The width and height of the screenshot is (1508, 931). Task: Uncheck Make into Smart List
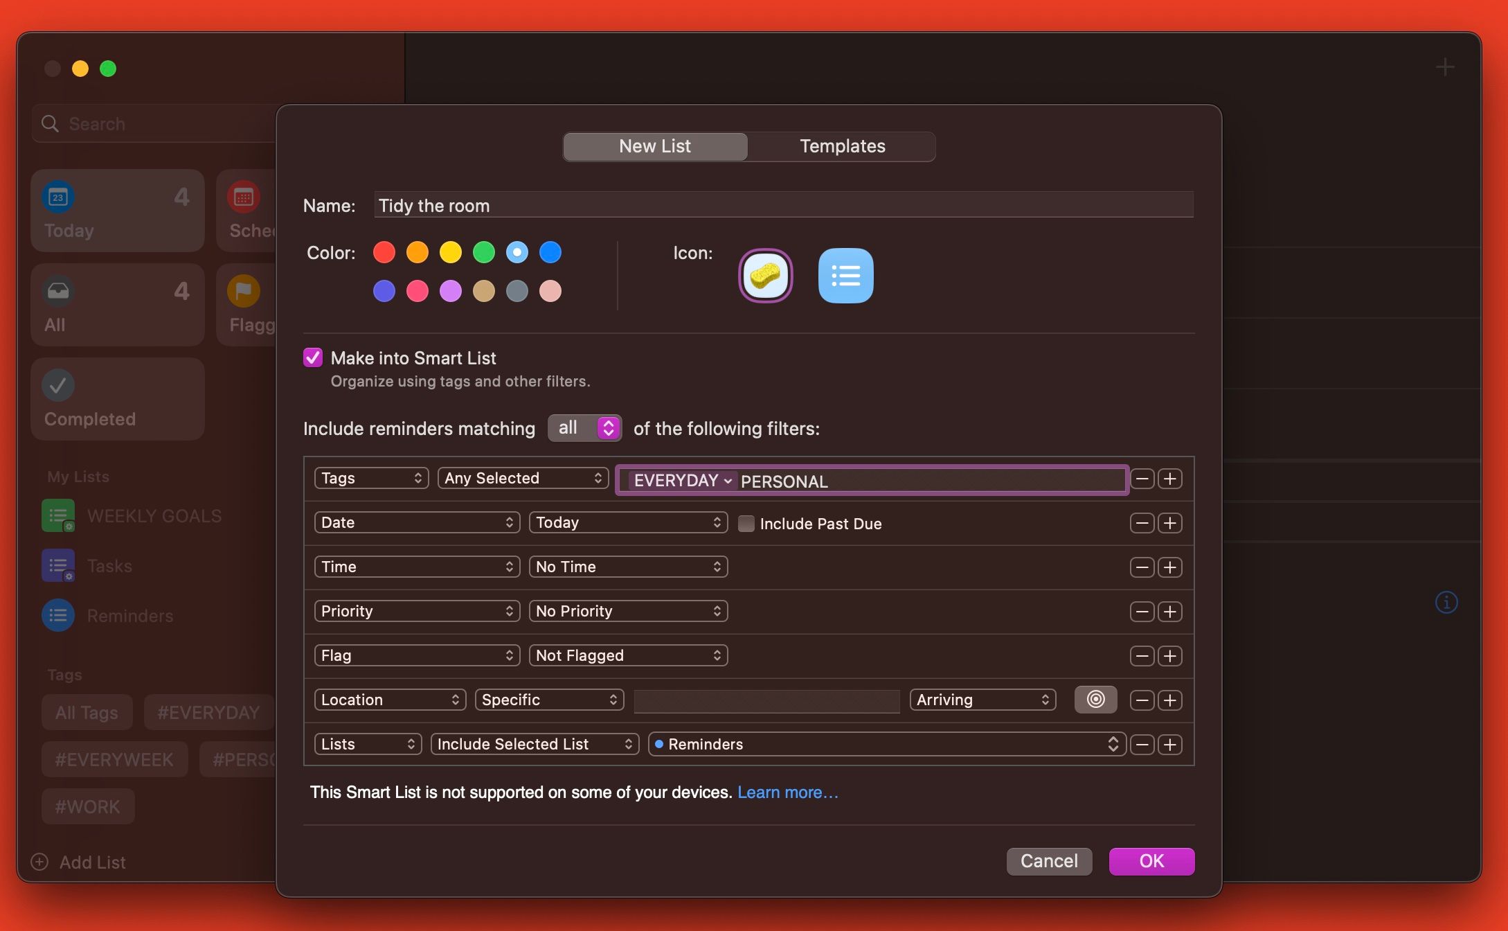313,357
